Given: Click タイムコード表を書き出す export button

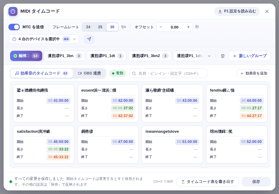Looking at the screenshot, I should click(x=208, y=182).
